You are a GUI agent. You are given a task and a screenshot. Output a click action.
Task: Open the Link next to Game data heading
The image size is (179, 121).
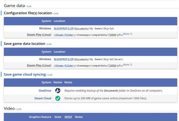[29, 6]
